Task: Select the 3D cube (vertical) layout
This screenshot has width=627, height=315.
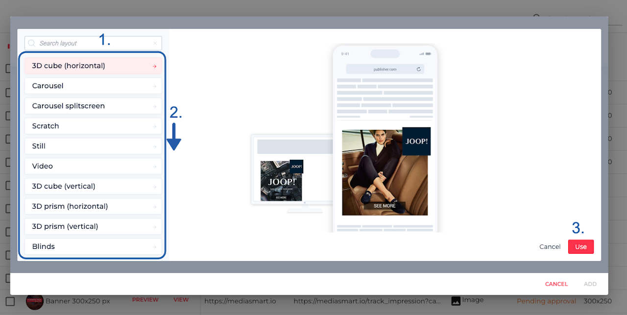Action: tap(93, 186)
